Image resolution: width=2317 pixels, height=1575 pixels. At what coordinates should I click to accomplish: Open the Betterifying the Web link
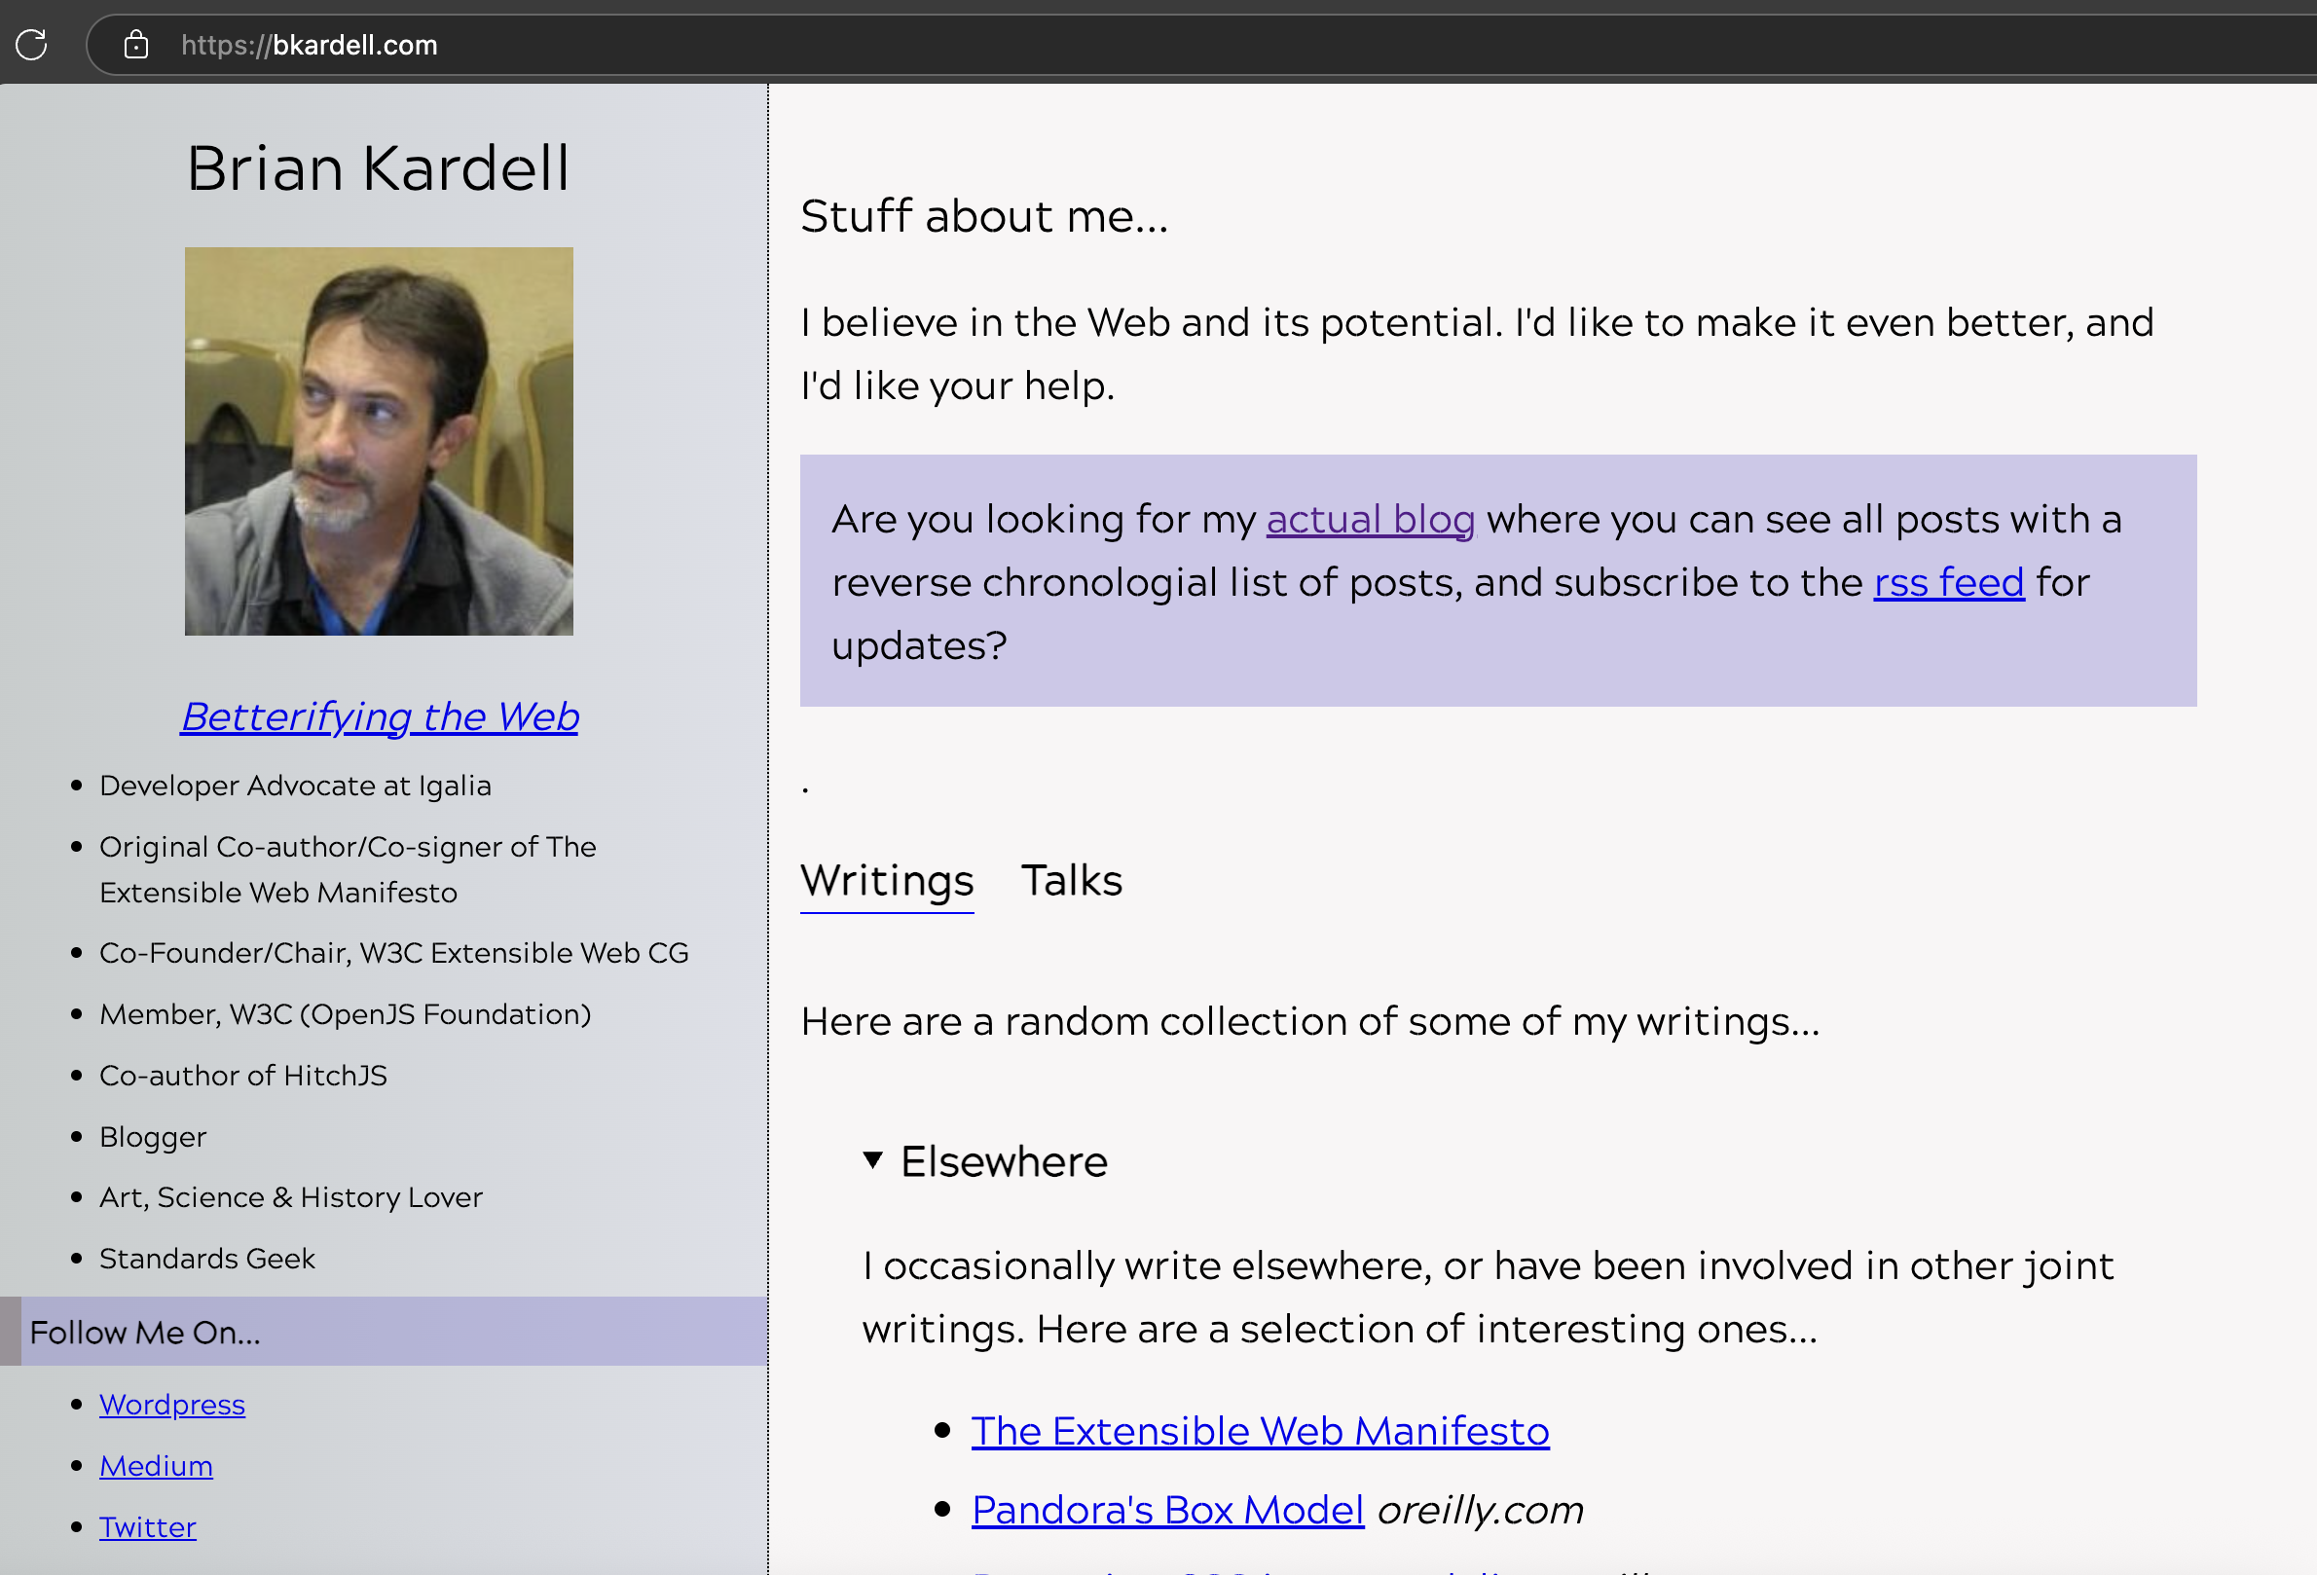point(380,716)
